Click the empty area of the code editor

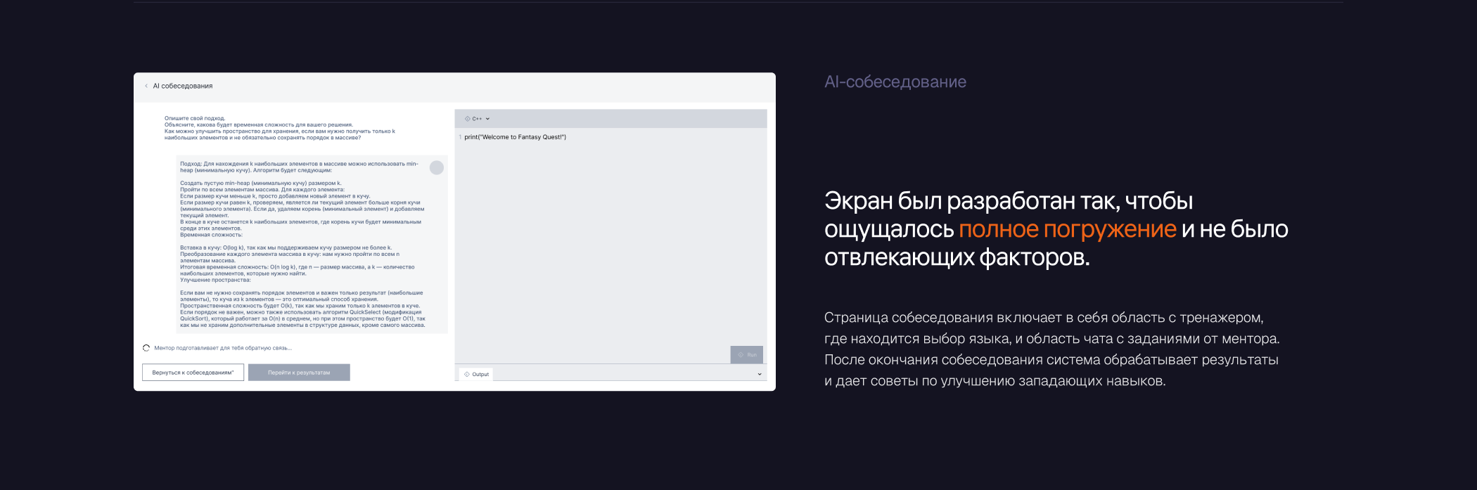(610, 246)
